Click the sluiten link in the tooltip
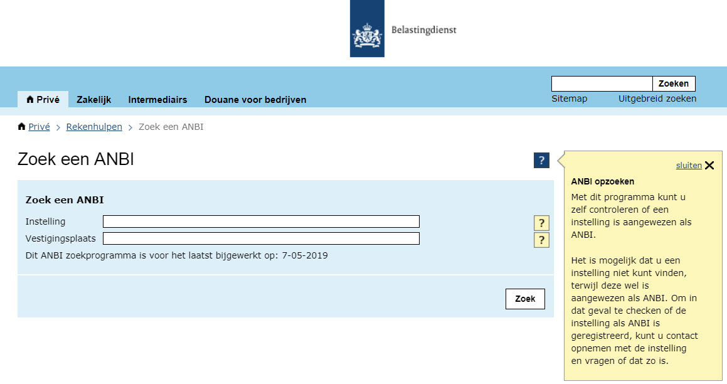Viewport: 727px width, 384px height. (689, 166)
